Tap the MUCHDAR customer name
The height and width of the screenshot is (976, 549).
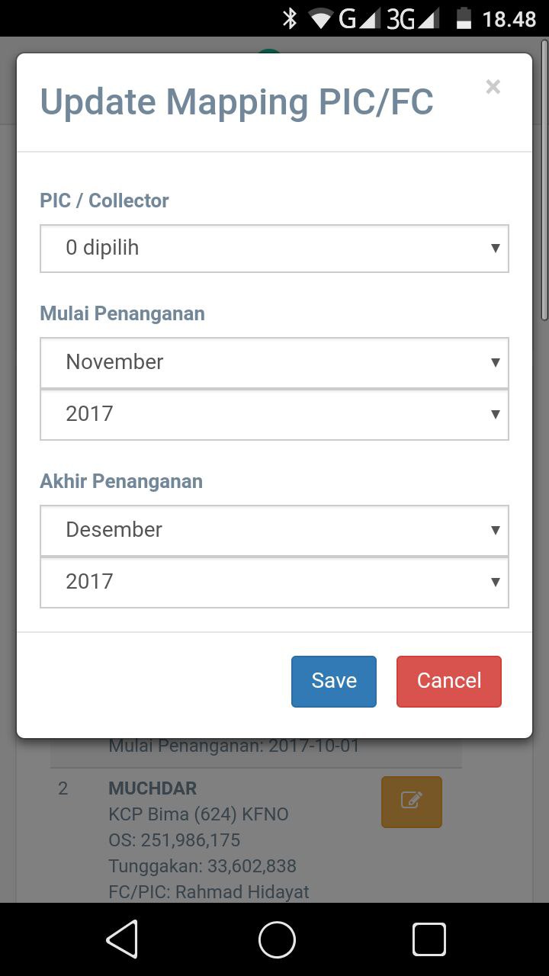click(x=152, y=788)
